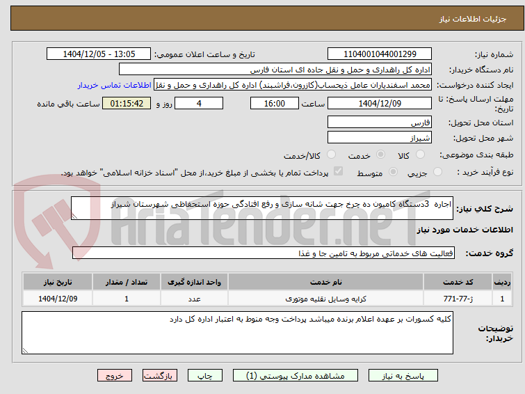Click the quantity cell with value 1
The width and height of the screenshot is (525, 394).
point(127,299)
